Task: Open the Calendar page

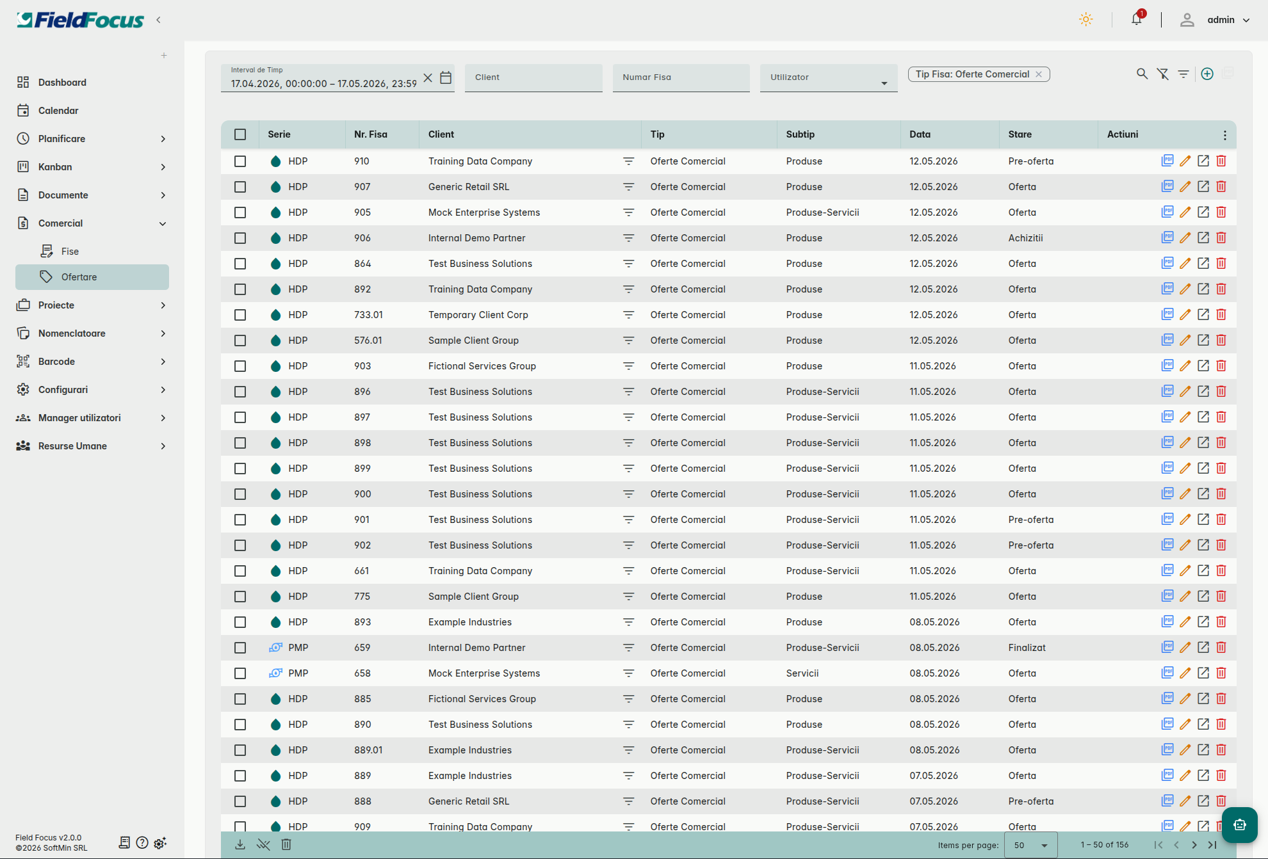Action: 92,111
